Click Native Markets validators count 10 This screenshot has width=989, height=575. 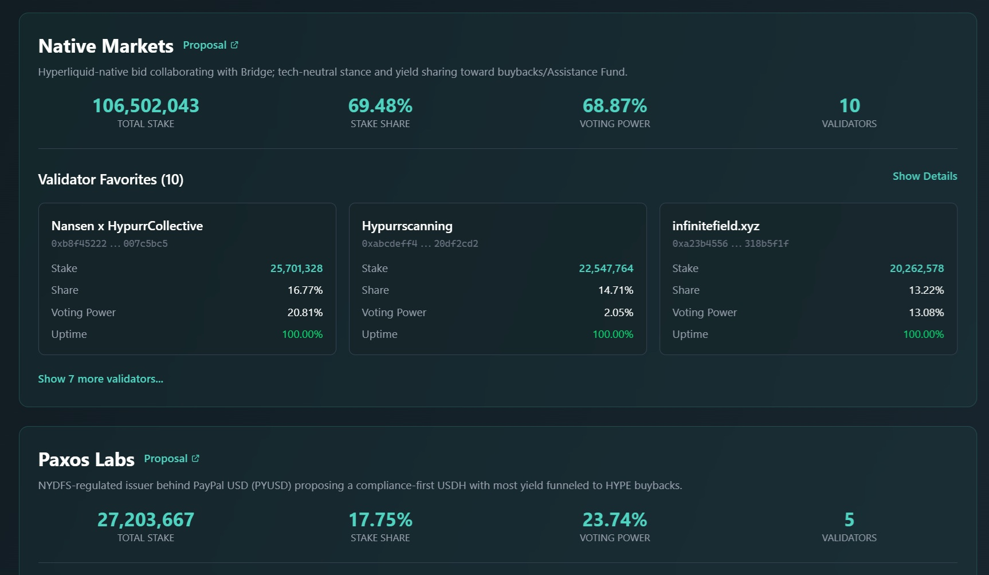click(849, 106)
